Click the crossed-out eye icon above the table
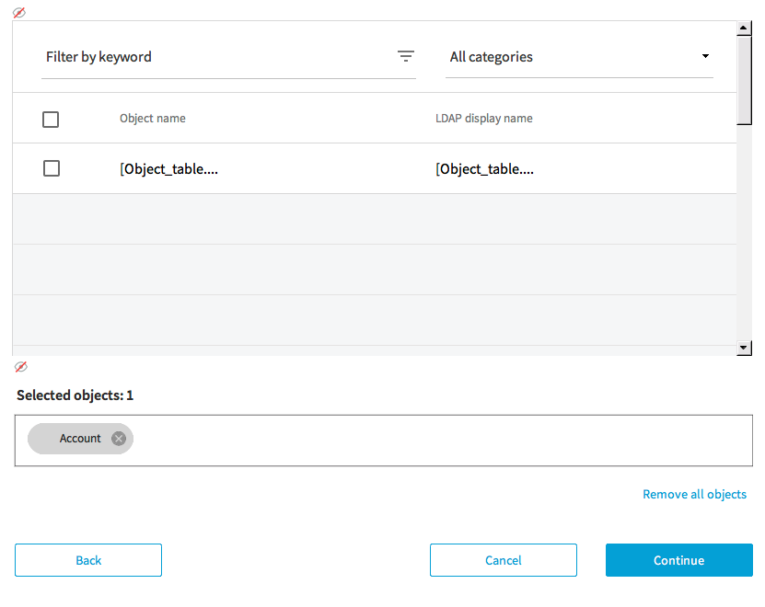Viewport: 765px width, 607px height. (x=19, y=13)
